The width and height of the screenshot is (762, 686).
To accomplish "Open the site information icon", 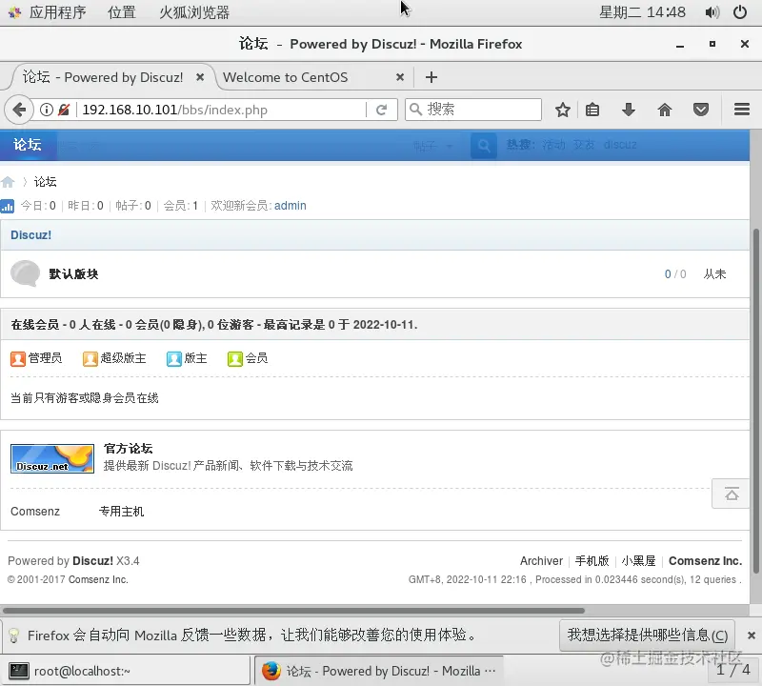I will [x=47, y=110].
